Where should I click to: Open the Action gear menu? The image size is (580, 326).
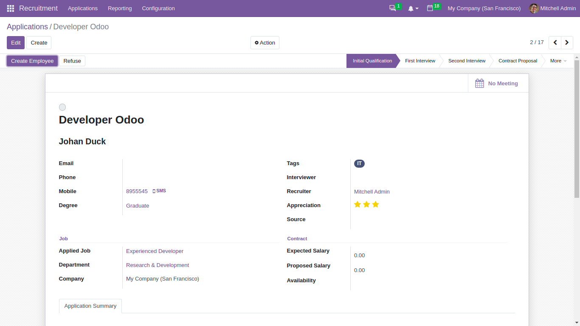[x=265, y=42]
